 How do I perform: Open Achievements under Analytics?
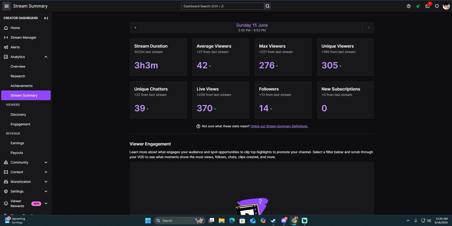pos(21,86)
